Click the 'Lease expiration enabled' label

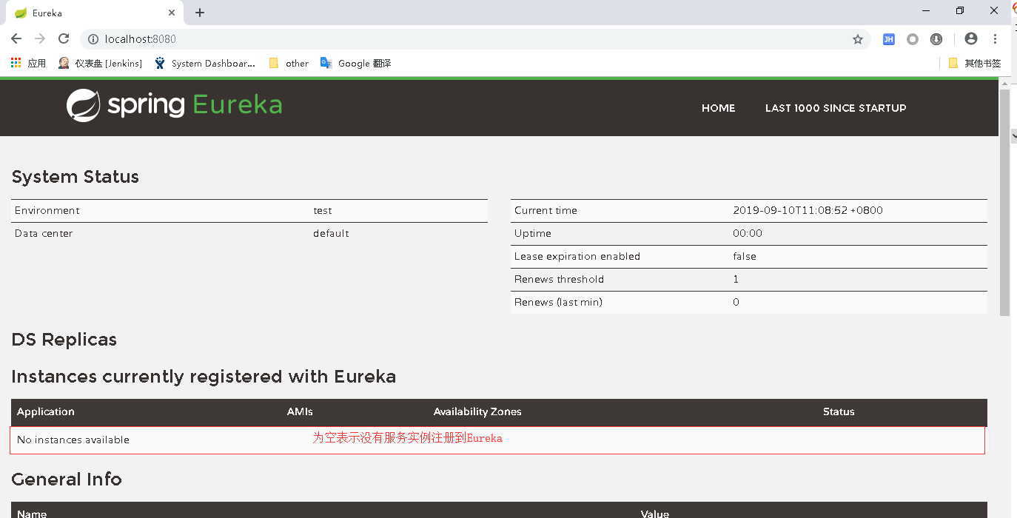[x=577, y=257]
